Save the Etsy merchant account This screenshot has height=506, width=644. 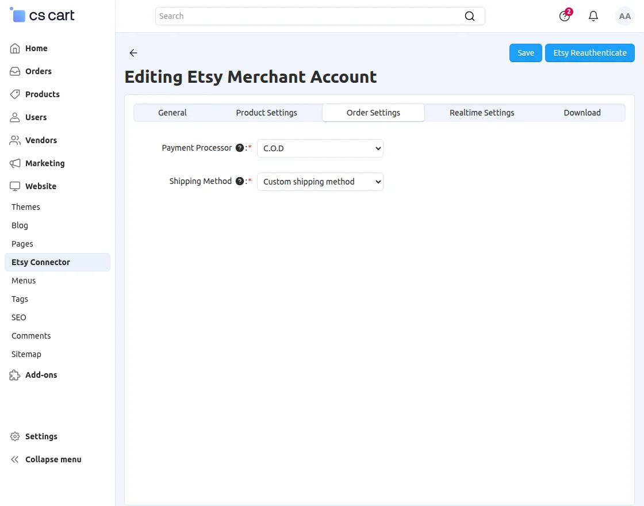click(x=526, y=53)
